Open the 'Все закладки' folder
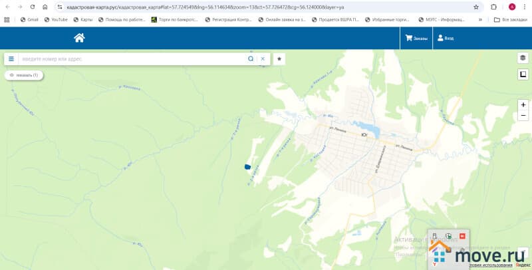 511,20
